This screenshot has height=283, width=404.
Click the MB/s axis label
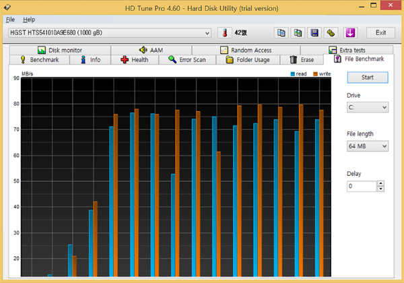[27, 73]
